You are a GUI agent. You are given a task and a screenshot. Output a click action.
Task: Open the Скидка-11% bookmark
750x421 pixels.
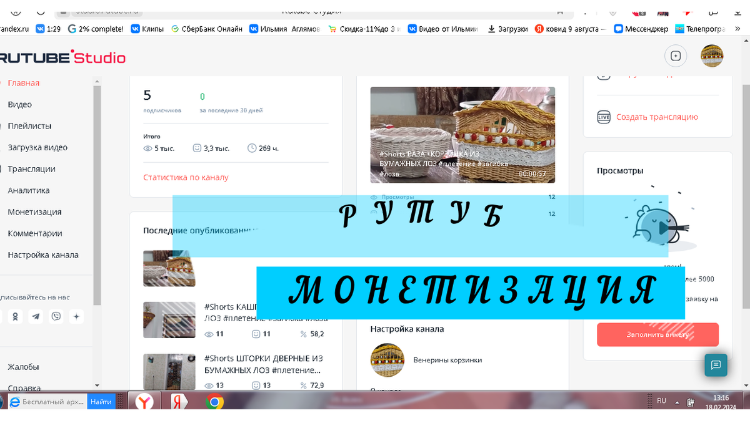point(364,29)
